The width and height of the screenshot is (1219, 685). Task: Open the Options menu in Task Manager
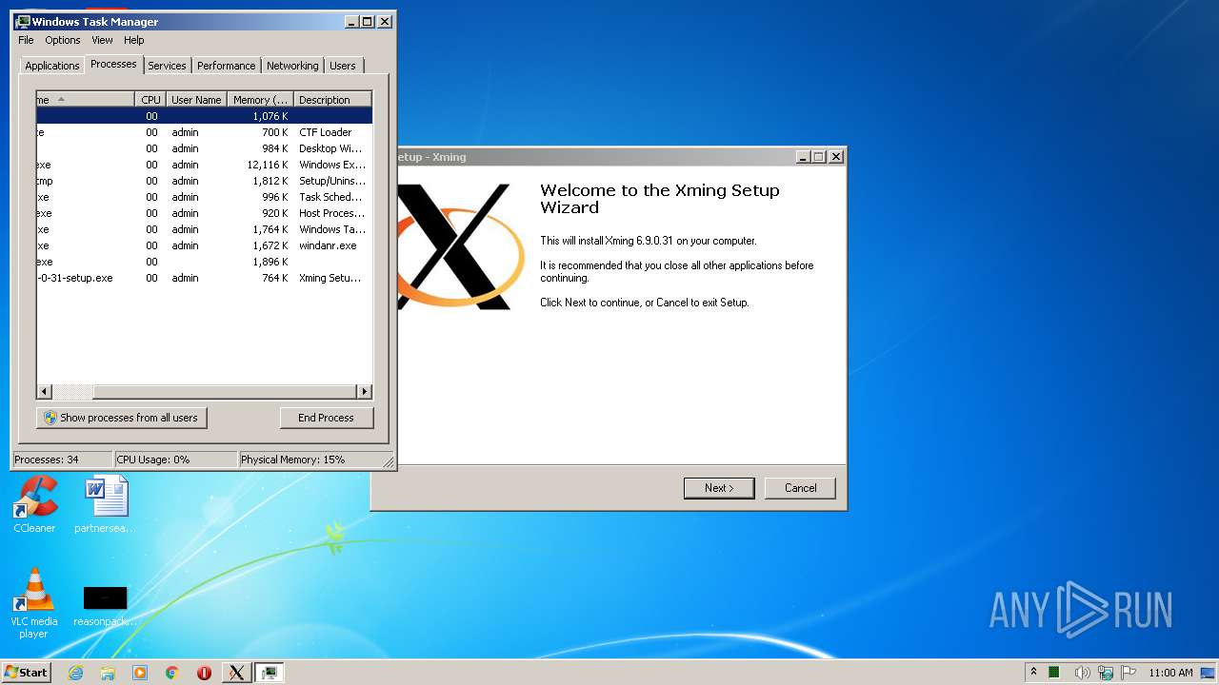coord(63,40)
